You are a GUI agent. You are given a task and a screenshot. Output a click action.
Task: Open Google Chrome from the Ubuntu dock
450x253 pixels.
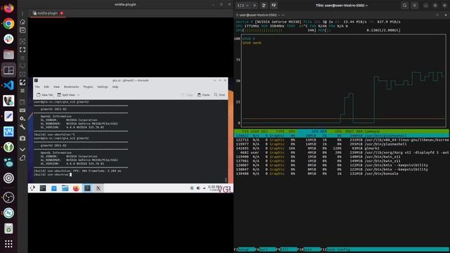8,23
